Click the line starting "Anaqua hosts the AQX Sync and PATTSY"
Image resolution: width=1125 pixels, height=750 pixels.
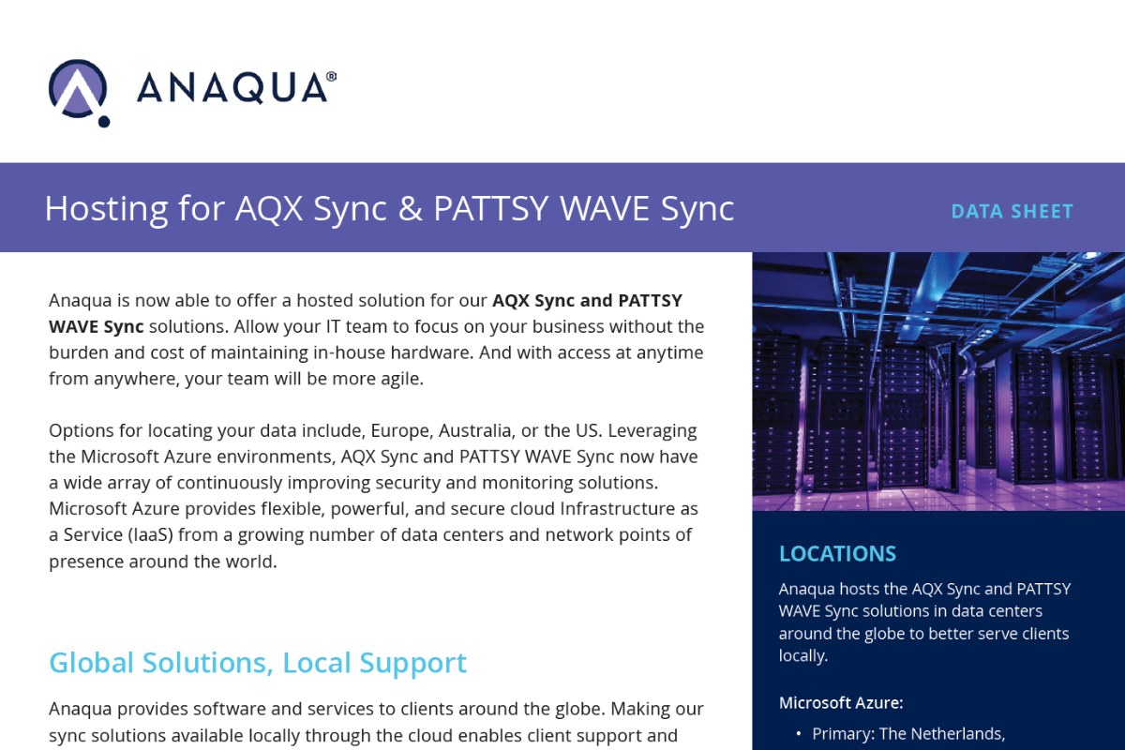[x=924, y=590]
